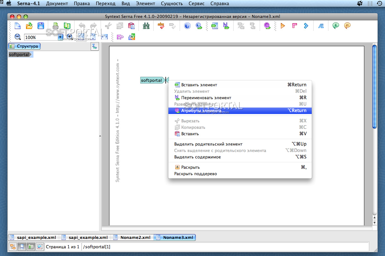Click the multicolor puzzle pieces icon
The image size is (385, 256).
(x=132, y=37)
